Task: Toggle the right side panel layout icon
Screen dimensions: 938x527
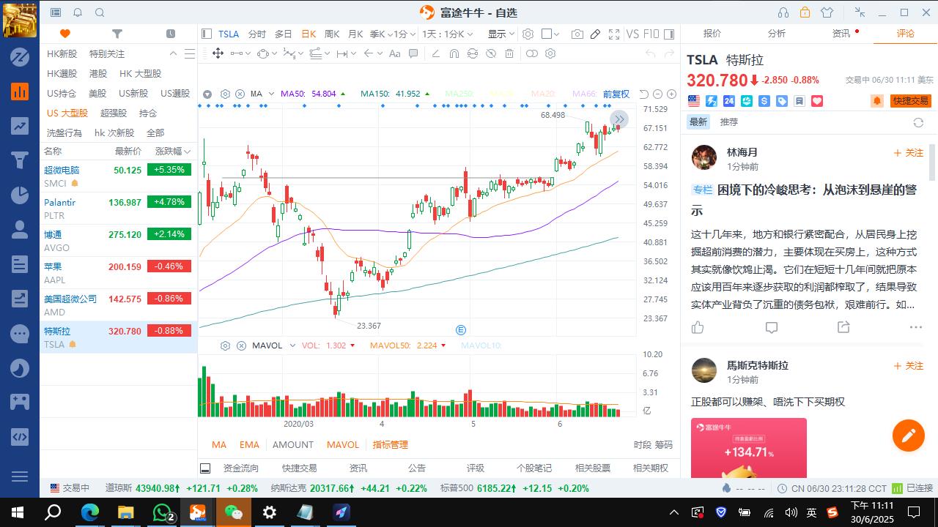Action: (x=668, y=34)
